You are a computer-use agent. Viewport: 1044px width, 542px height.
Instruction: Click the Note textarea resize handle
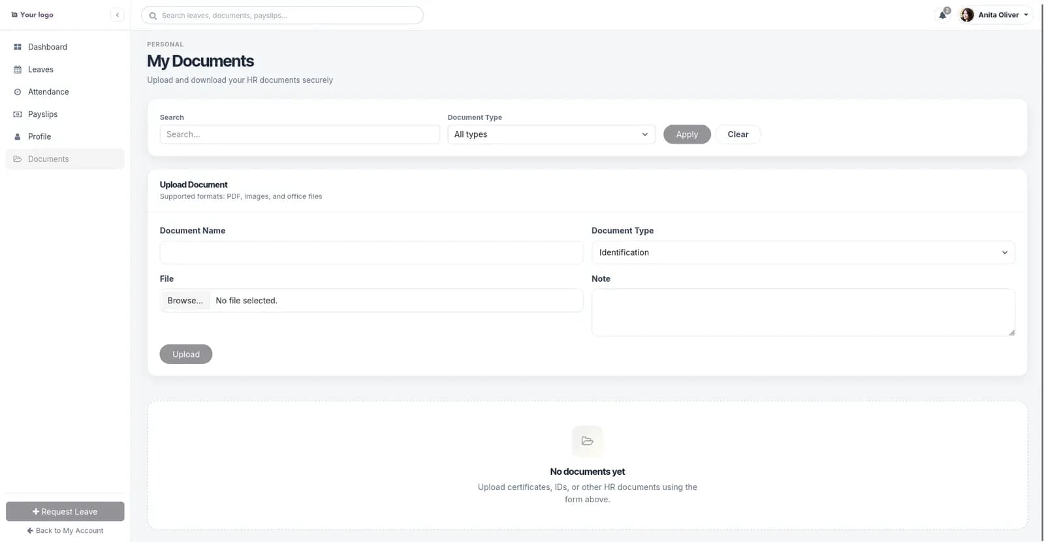(1011, 333)
